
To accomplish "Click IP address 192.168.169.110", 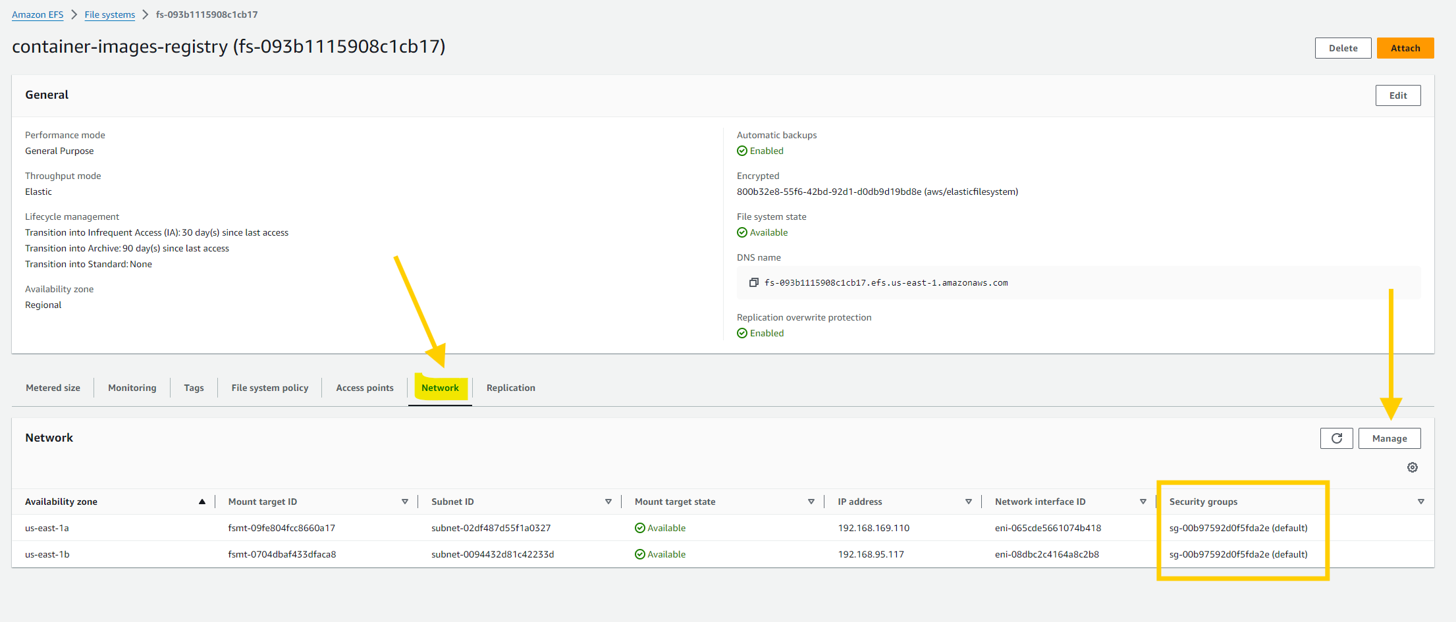I will (x=874, y=528).
